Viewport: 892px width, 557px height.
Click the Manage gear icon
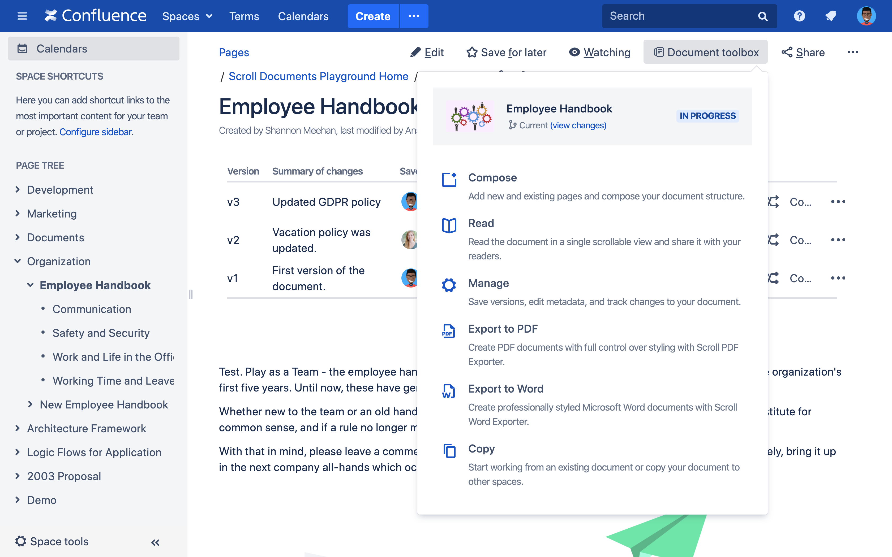[449, 285]
